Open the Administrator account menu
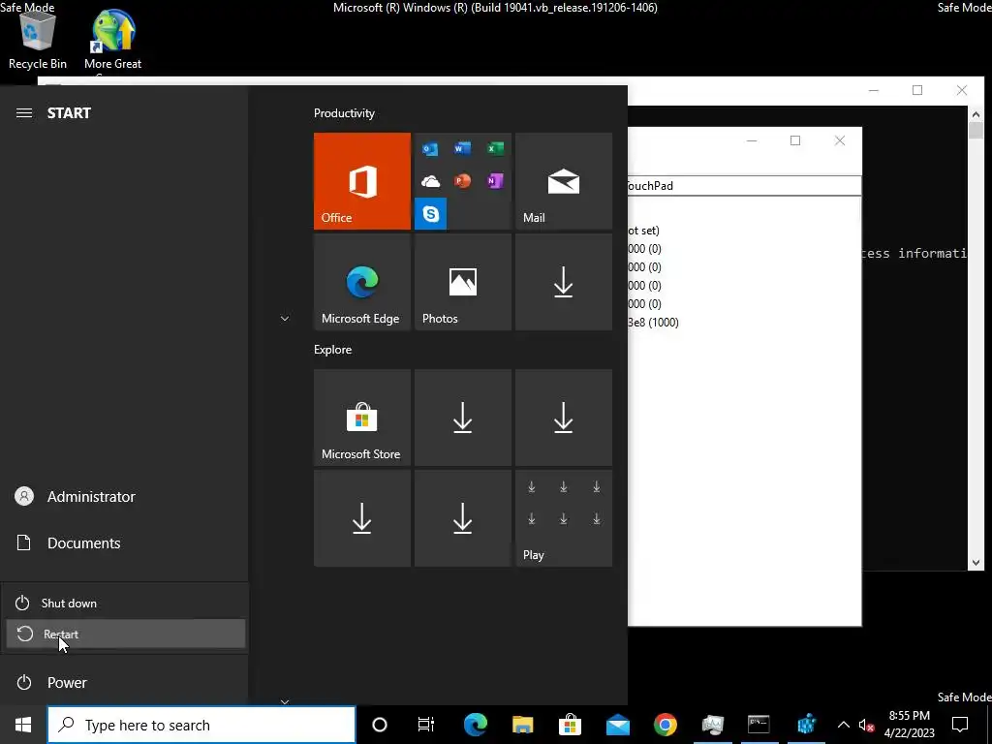The height and width of the screenshot is (744, 992). pyautogui.click(x=124, y=496)
